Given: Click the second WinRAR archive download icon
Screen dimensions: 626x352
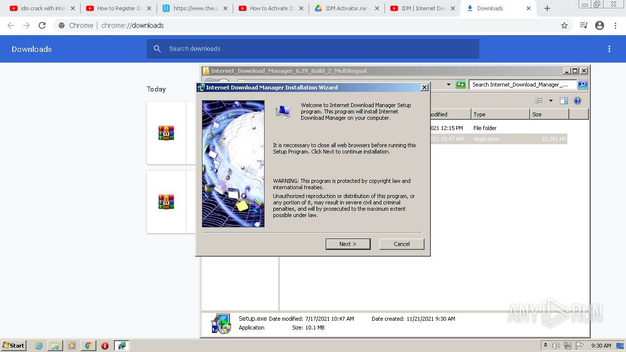Looking at the screenshot, I should (166, 202).
